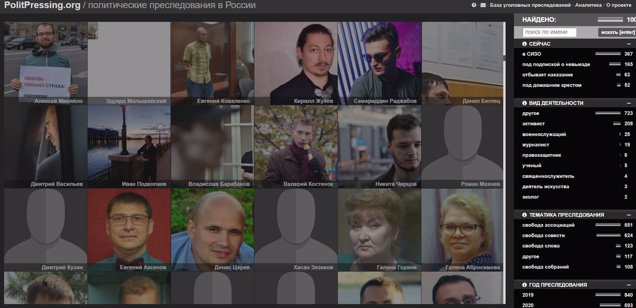636x308 pixels.
Task: Open Денис Царев profile card
Action: click(213, 230)
